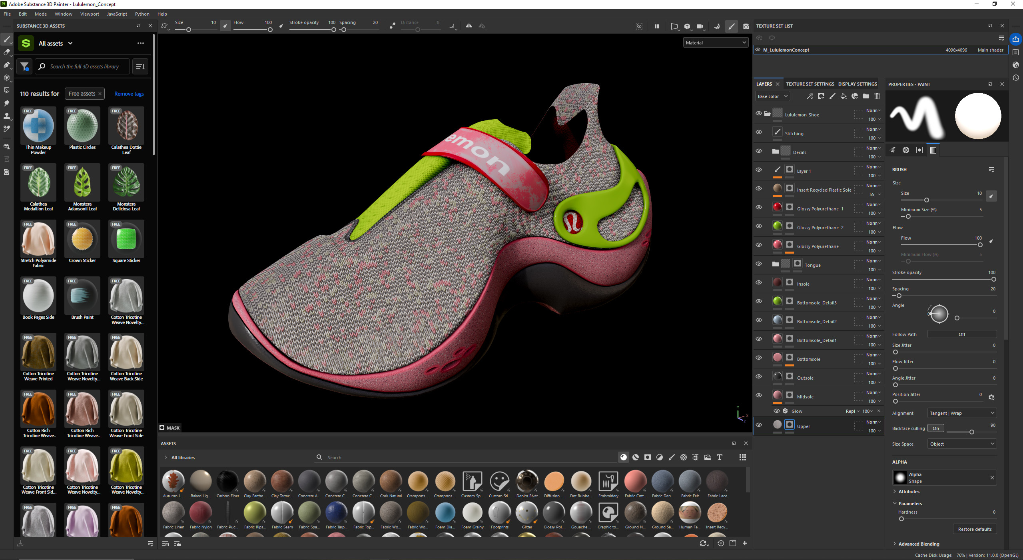Hide the Outsole layer

pyautogui.click(x=758, y=377)
